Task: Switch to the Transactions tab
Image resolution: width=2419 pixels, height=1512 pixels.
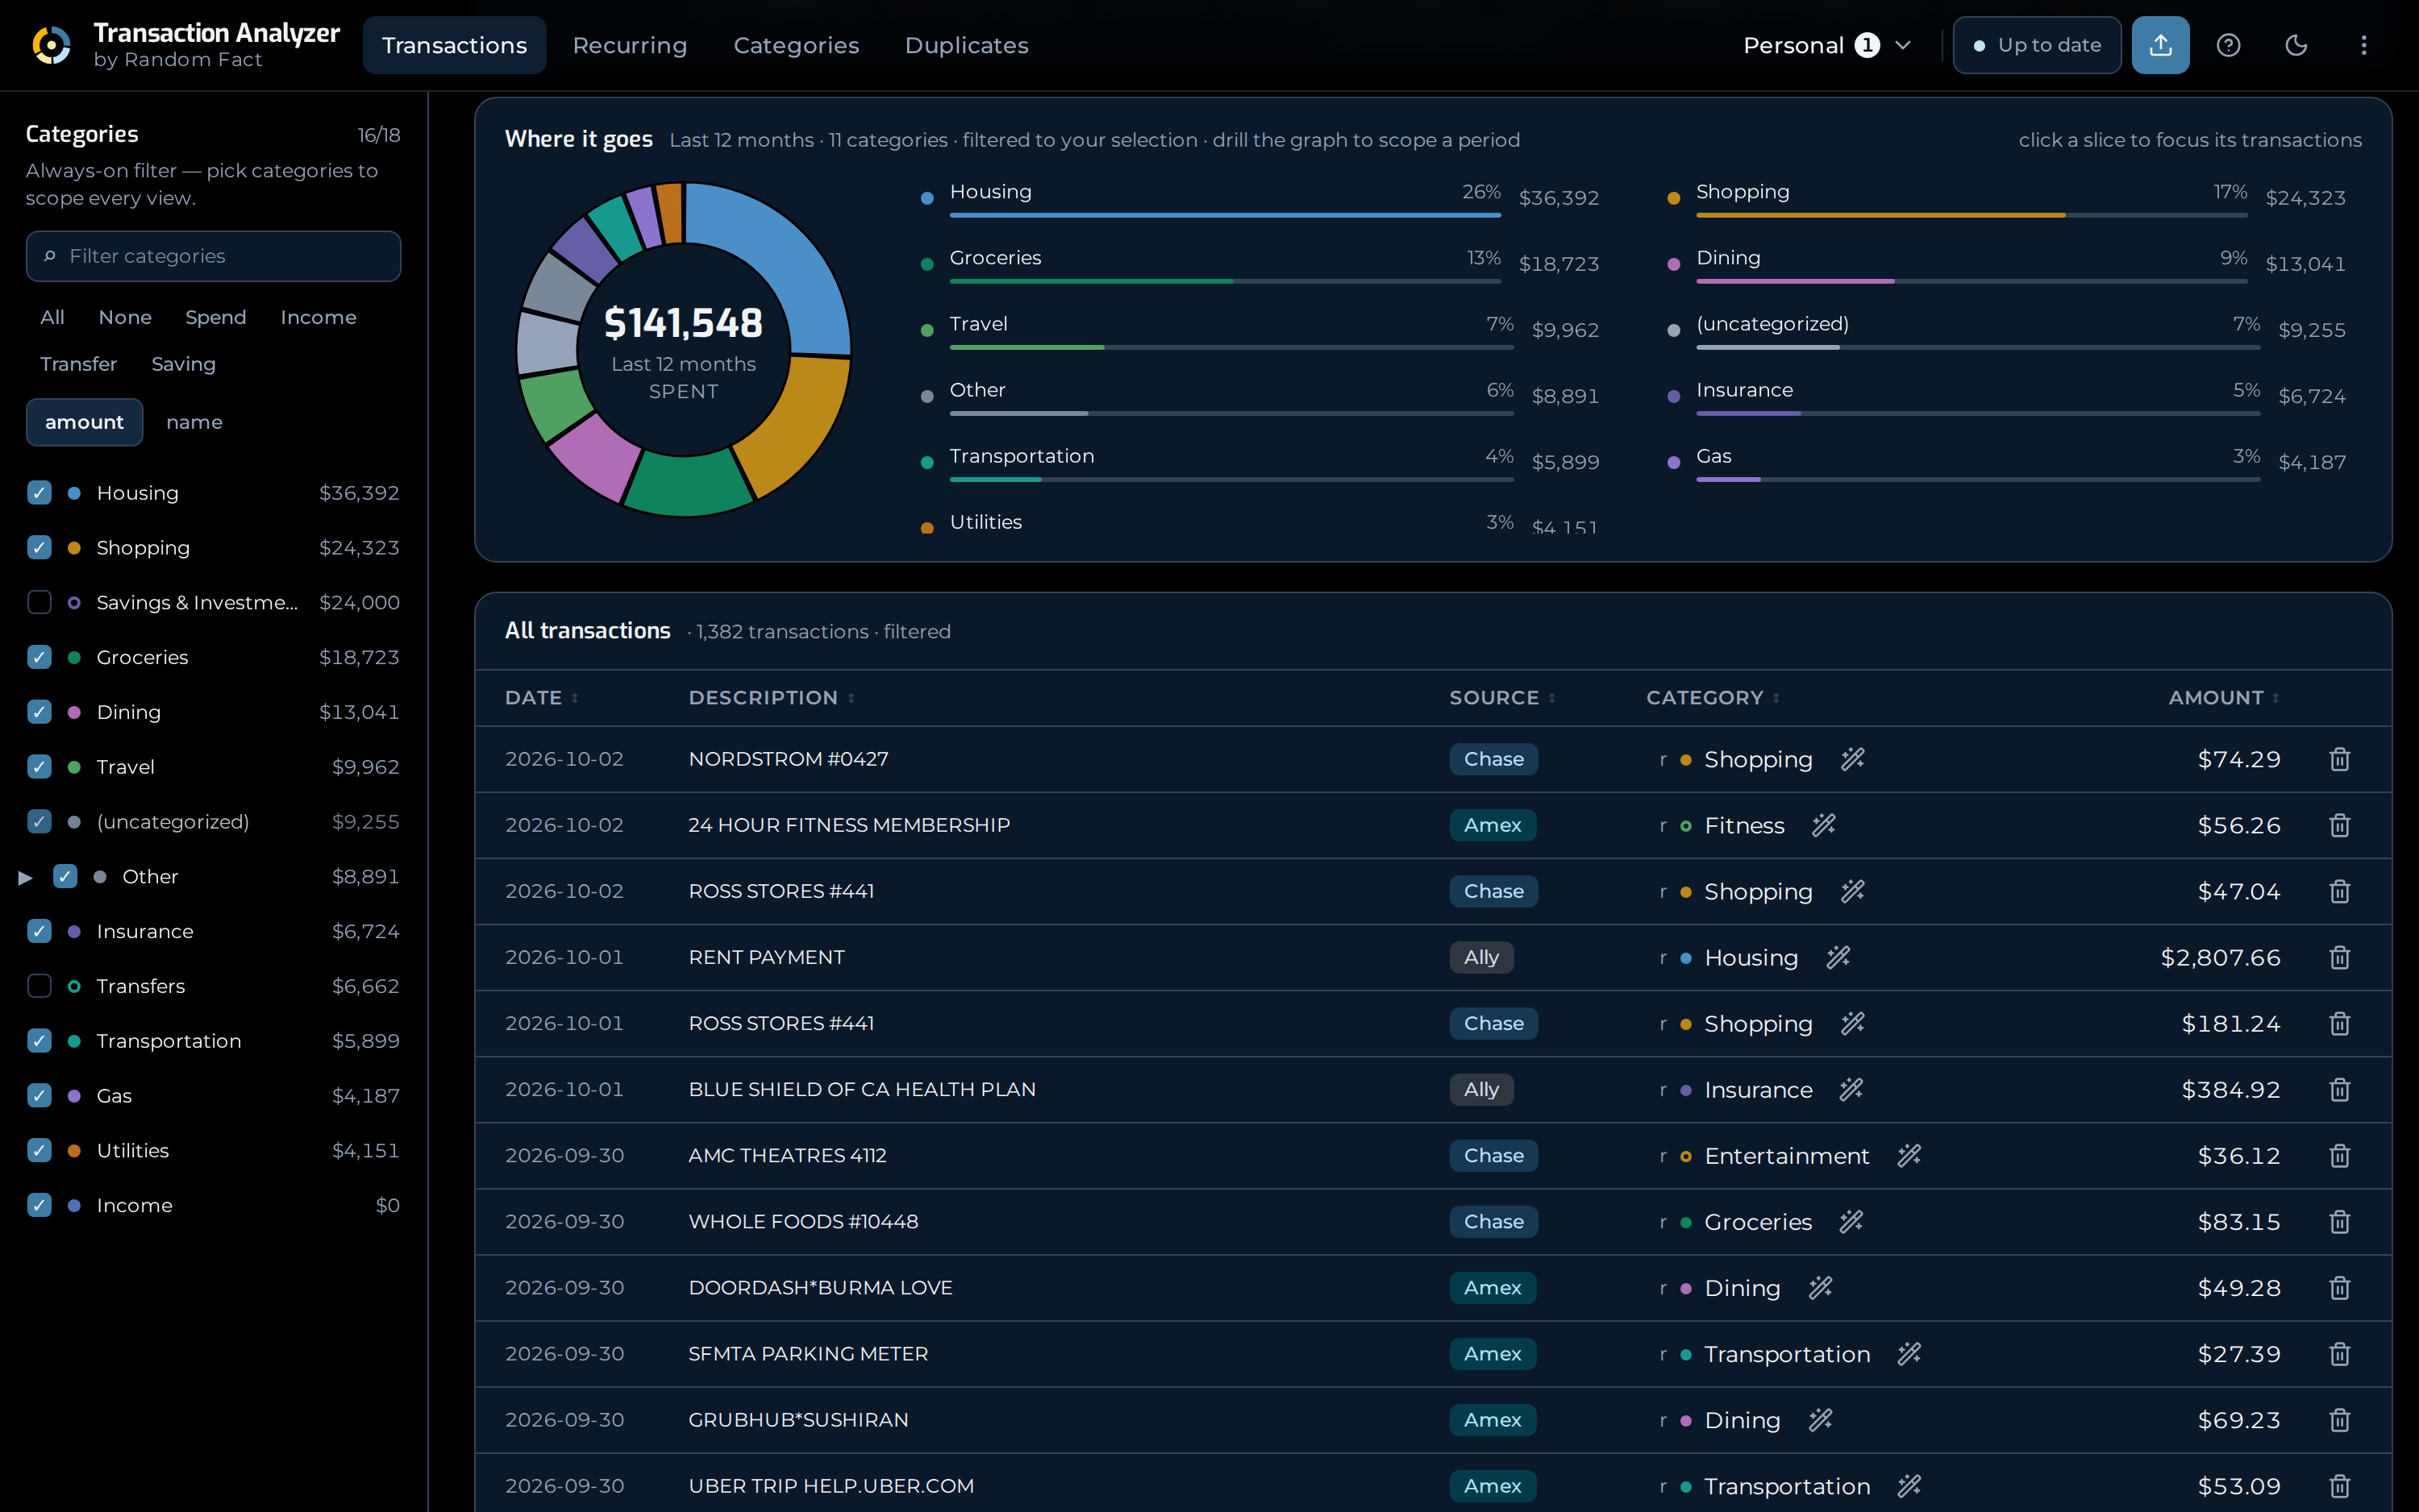Action: tap(454, 45)
